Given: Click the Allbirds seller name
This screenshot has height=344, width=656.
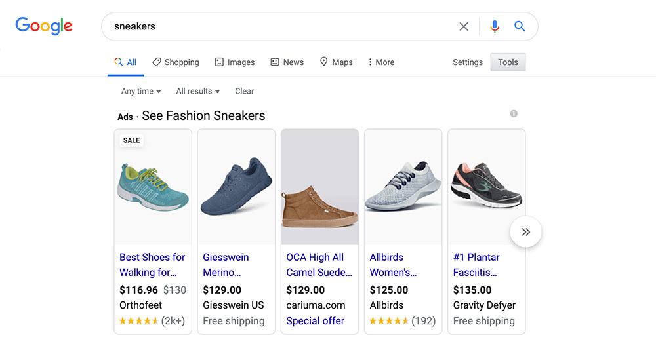Looking at the screenshot, I should (x=386, y=305).
